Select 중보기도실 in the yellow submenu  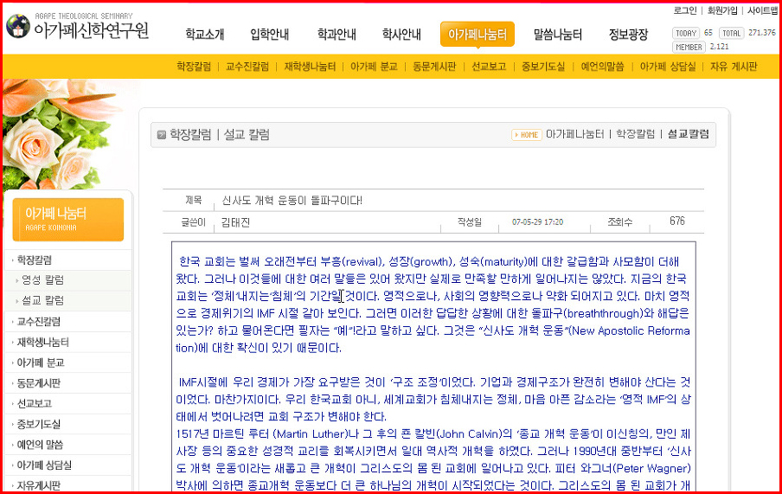[x=543, y=67]
